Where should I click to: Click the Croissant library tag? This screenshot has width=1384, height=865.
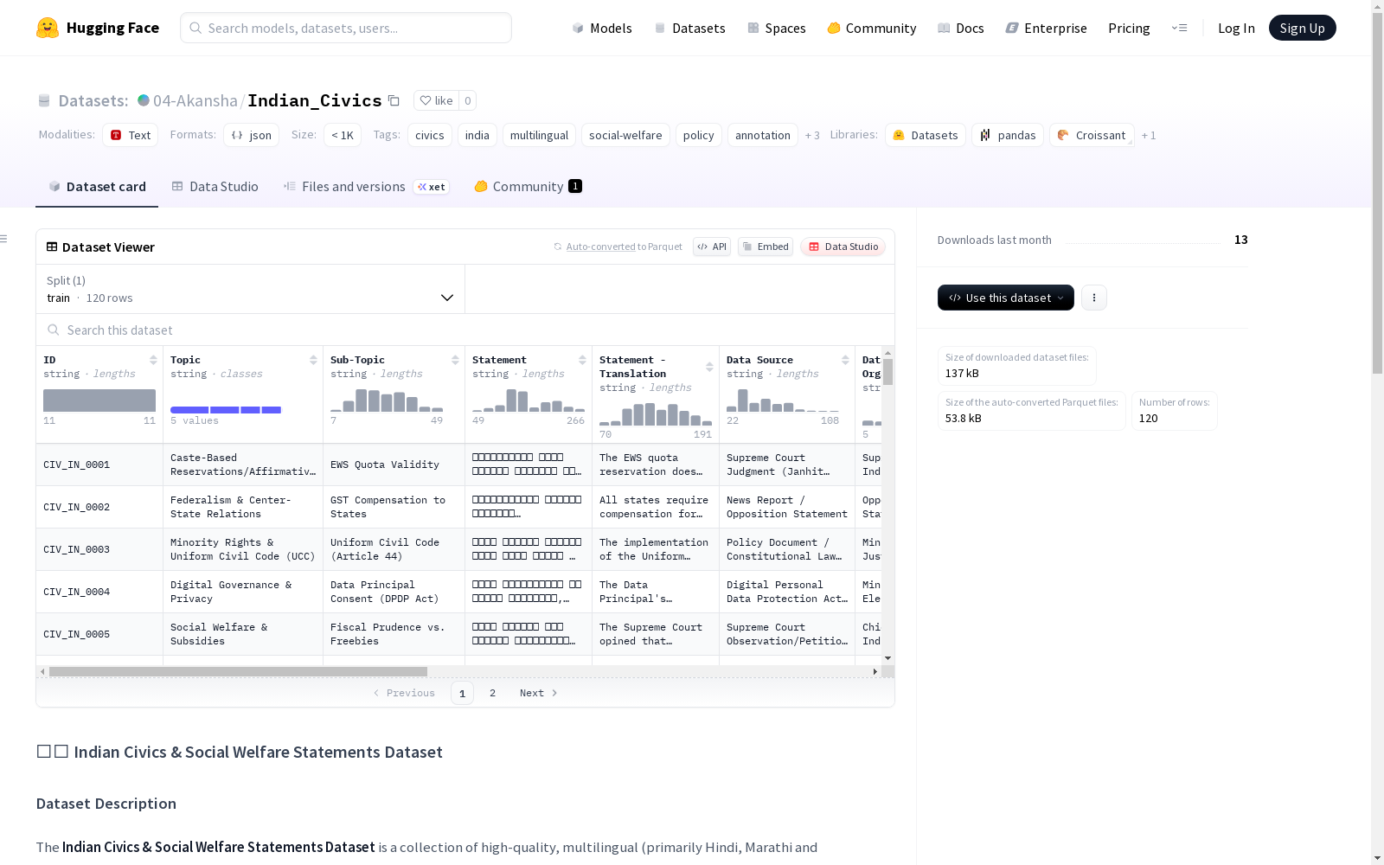(x=1092, y=135)
